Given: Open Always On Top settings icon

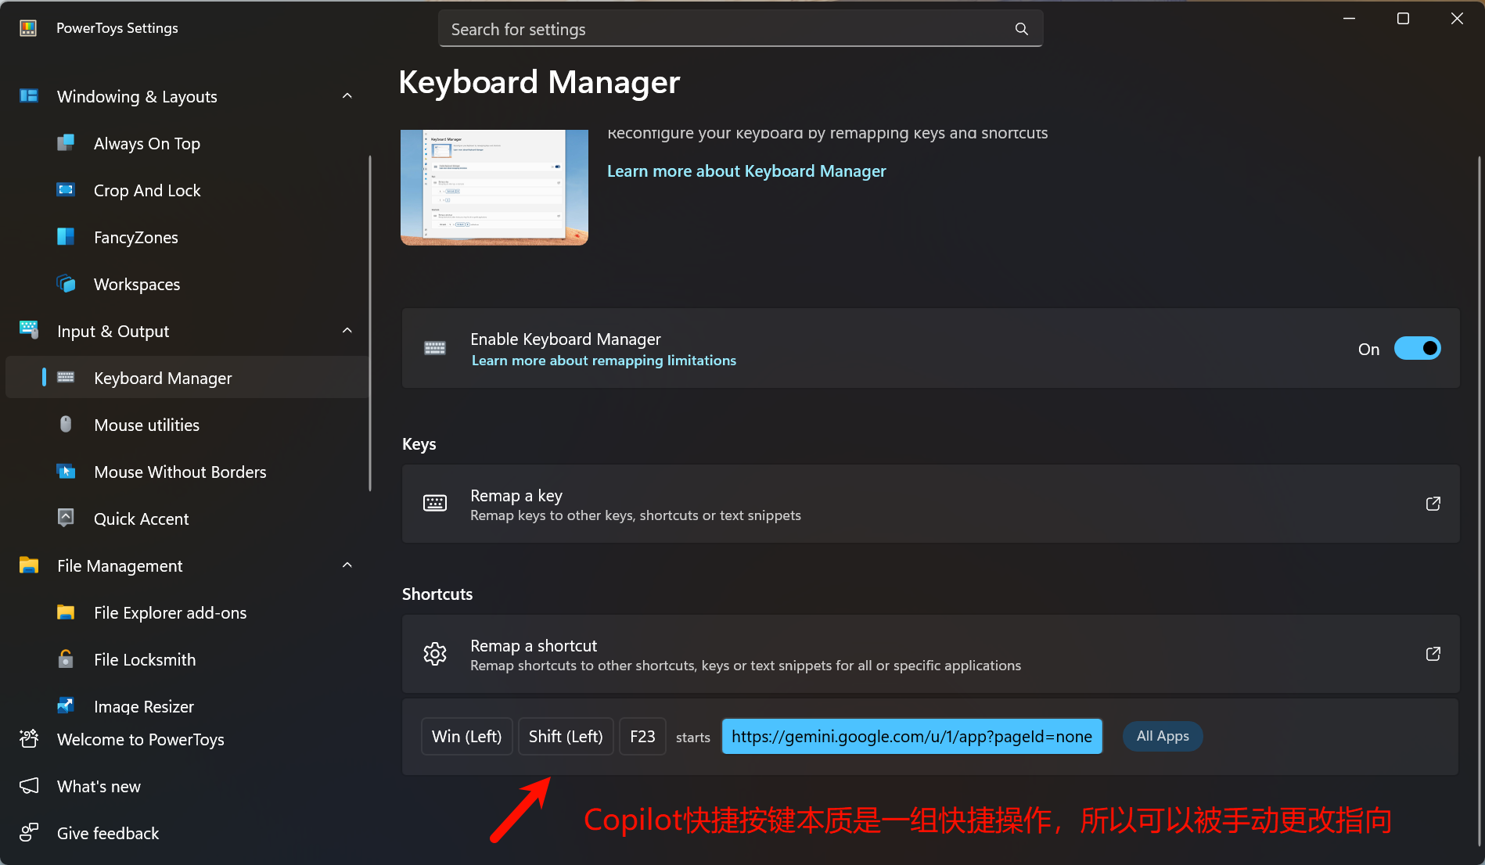Looking at the screenshot, I should [66, 143].
